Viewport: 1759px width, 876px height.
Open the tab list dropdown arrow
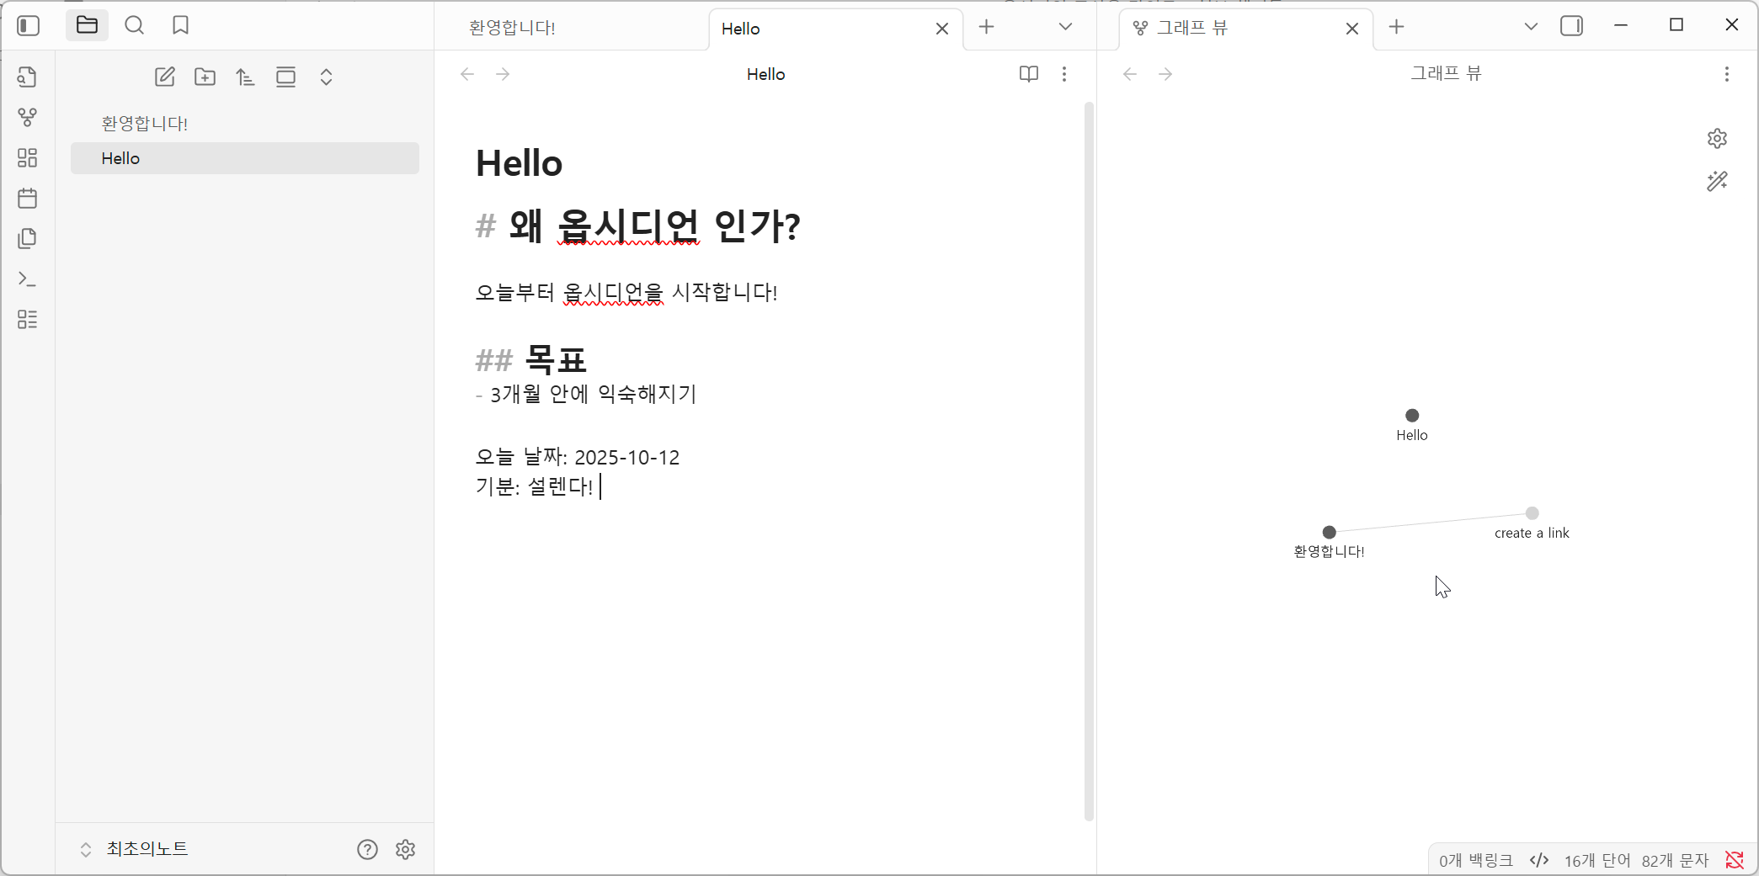[1065, 27]
